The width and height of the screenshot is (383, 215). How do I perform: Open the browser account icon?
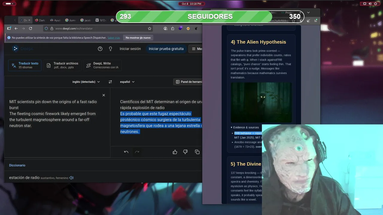pyautogui.click(x=165, y=28)
